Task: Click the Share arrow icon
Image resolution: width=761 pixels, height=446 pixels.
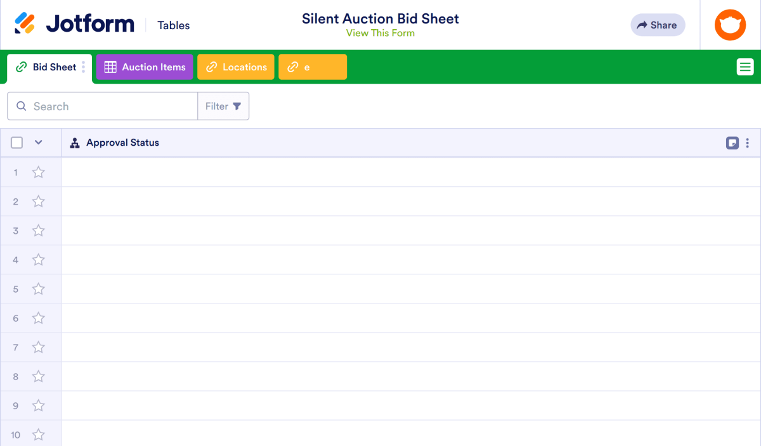Action: (x=643, y=25)
